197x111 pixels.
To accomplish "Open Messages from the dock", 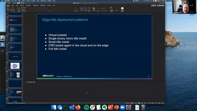I will [60, 107].
